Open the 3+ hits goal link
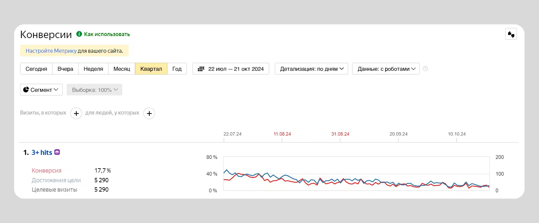The image size is (539, 223). pyautogui.click(x=42, y=153)
